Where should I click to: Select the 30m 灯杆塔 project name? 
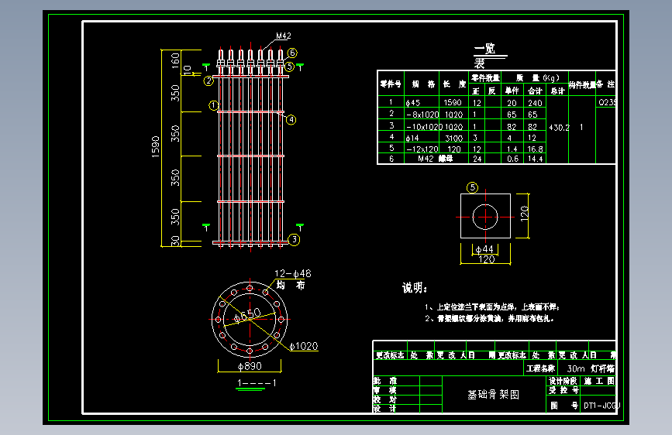pyautogui.click(x=591, y=368)
